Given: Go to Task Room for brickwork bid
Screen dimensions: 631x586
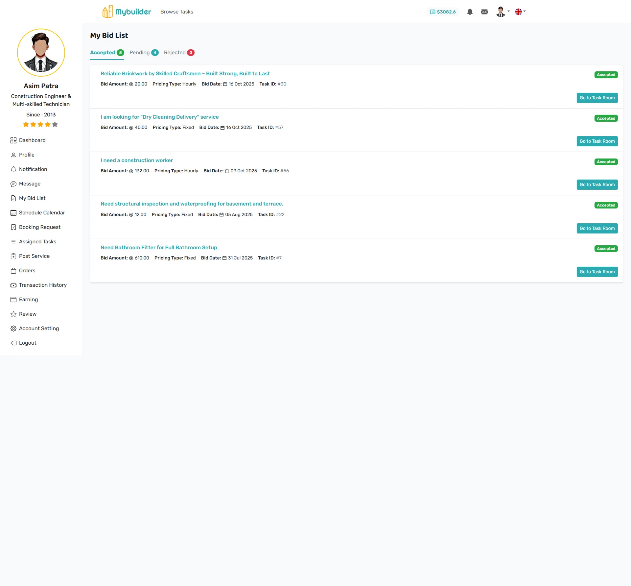Looking at the screenshot, I should [x=597, y=98].
